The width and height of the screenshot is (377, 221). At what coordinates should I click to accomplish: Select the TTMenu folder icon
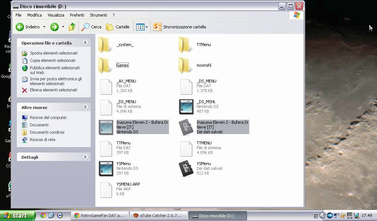186,45
